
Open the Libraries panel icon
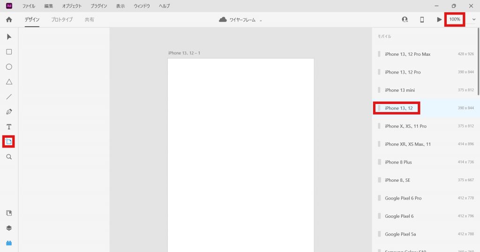[x=9, y=213]
